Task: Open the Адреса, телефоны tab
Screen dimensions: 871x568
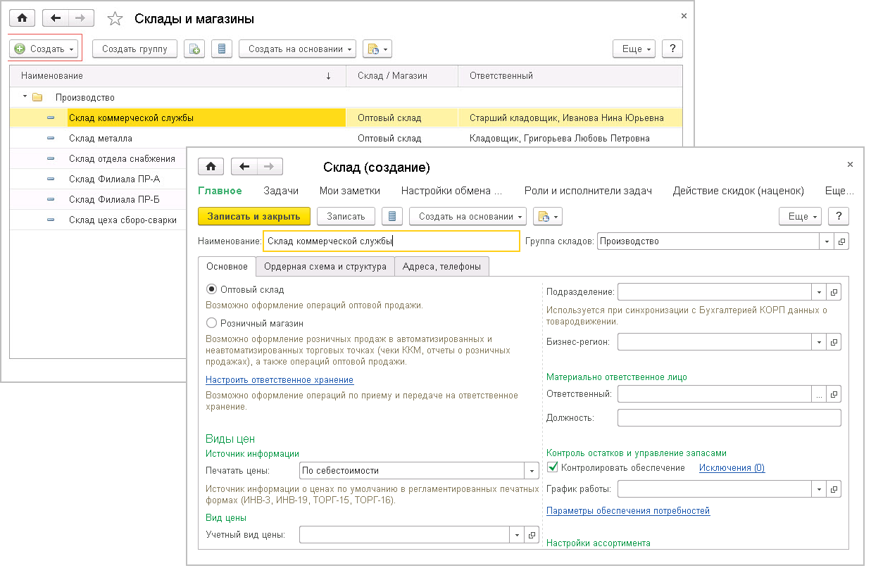Action: [x=441, y=267]
